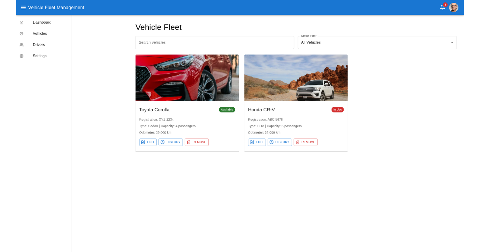This screenshot has width=480, height=252.
Task: Toggle the Available status chip on Toyota Corolla
Action: pos(227,109)
